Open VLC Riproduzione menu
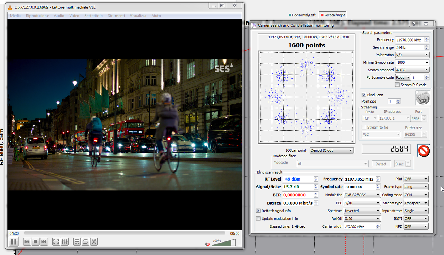Viewport: 444px width, 255px height. pos(37,16)
